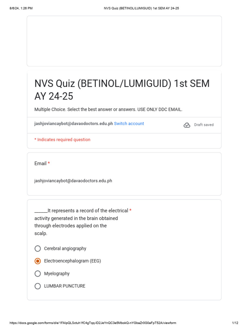Viewport: 248px width, 331px height.
Task: Click the electrical activity question text
Action: (81, 222)
